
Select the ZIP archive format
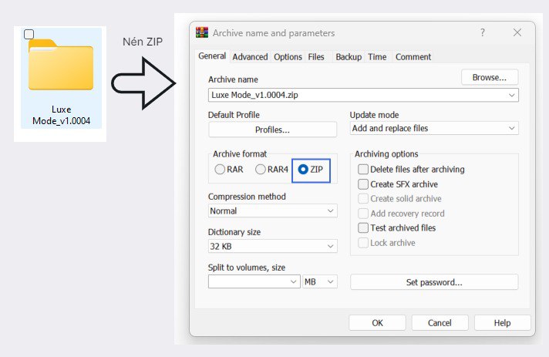(304, 169)
